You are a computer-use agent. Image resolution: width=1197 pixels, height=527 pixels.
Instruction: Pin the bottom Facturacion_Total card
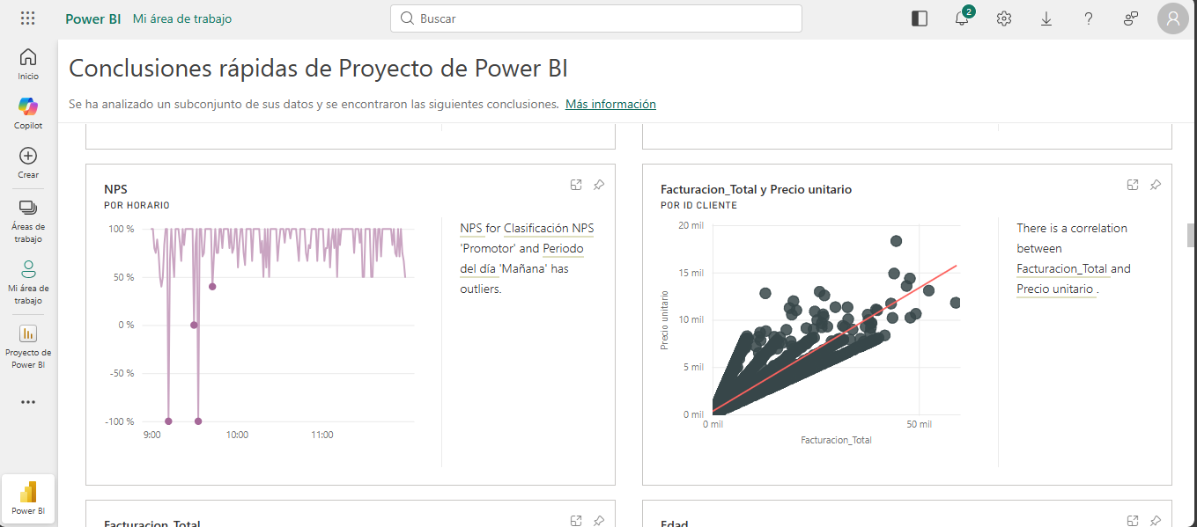598,521
